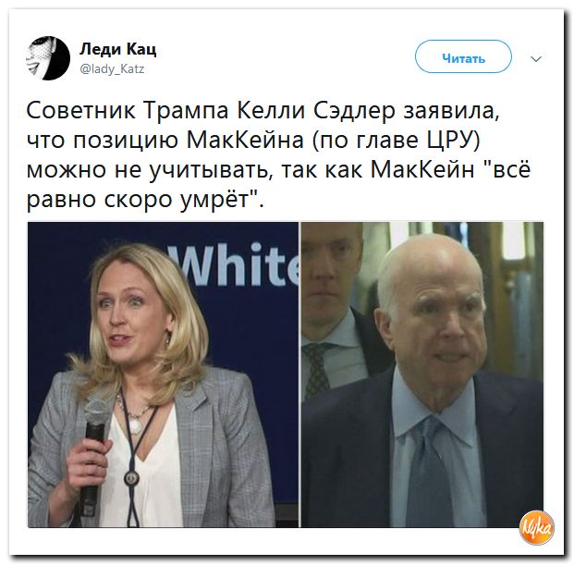This screenshot has width=574, height=565.
Task: Expand the tweet options chevron
Action: click(x=536, y=58)
